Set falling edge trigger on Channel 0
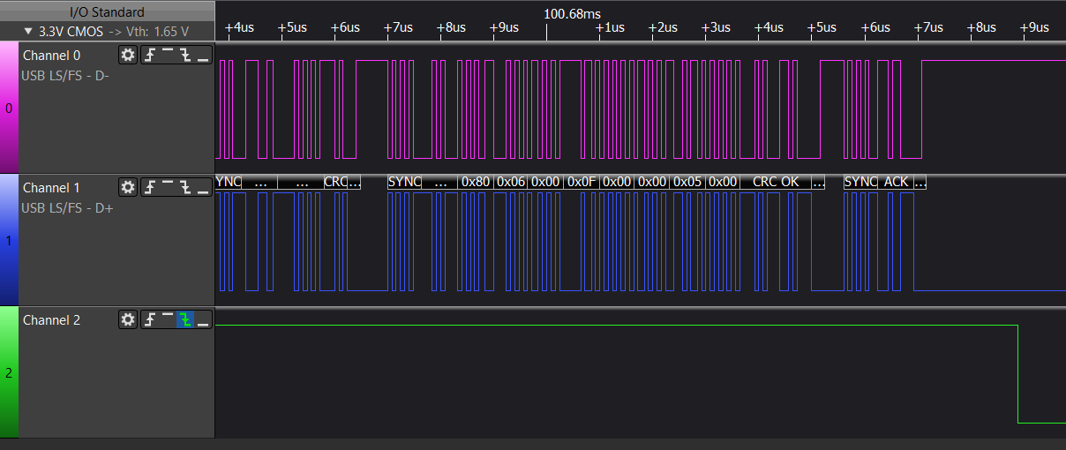Image resolution: width=1066 pixels, height=450 pixels. point(184,55)
